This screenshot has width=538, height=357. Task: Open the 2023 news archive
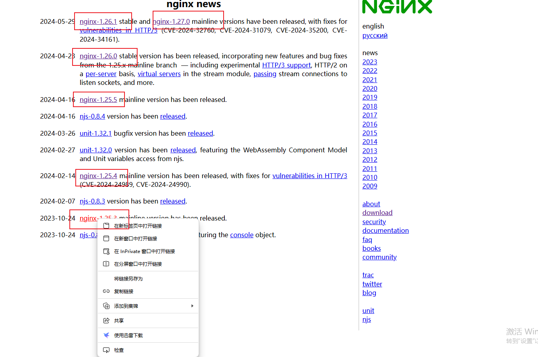tap(370, 62)
